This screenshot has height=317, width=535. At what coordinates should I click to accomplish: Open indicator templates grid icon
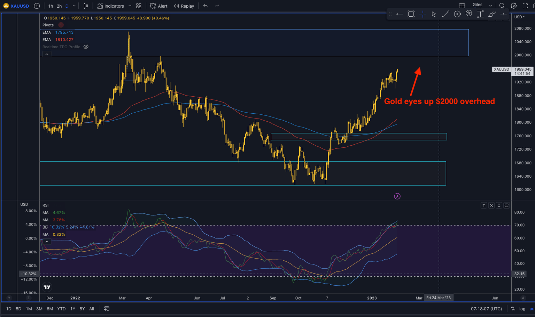click(x=139, y=6)
